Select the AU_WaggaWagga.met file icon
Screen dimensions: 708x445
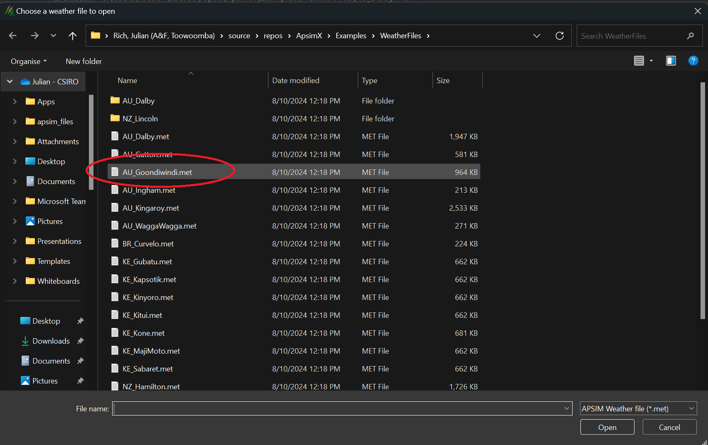(x=115, y=226)
